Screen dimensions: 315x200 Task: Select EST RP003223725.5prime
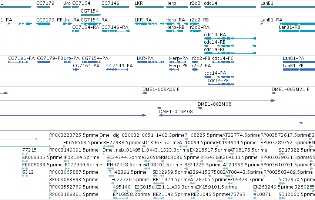click(x=50, y=139)
